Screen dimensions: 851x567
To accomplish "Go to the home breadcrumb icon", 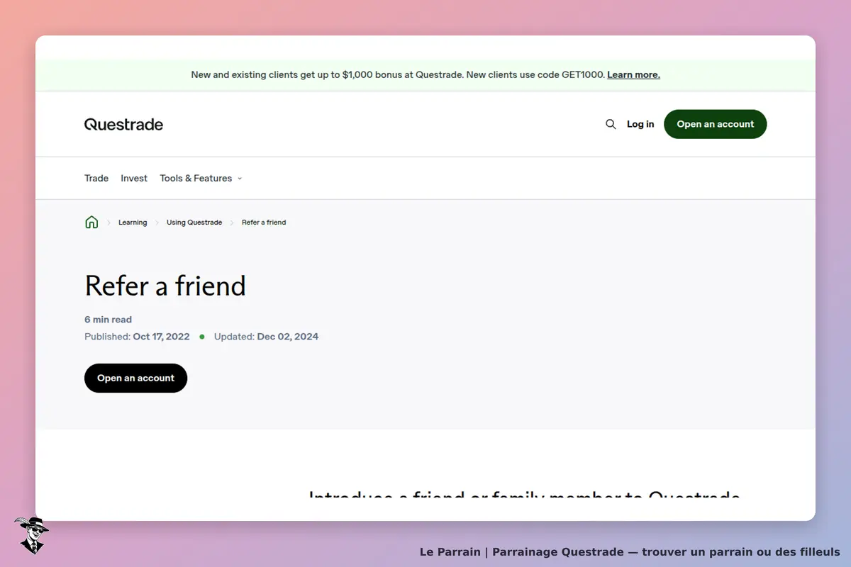I will 91,223.
